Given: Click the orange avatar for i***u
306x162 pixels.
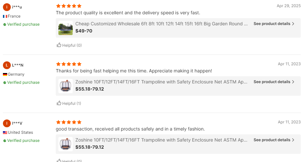Looking at the screenshot, I should point(7,7).
